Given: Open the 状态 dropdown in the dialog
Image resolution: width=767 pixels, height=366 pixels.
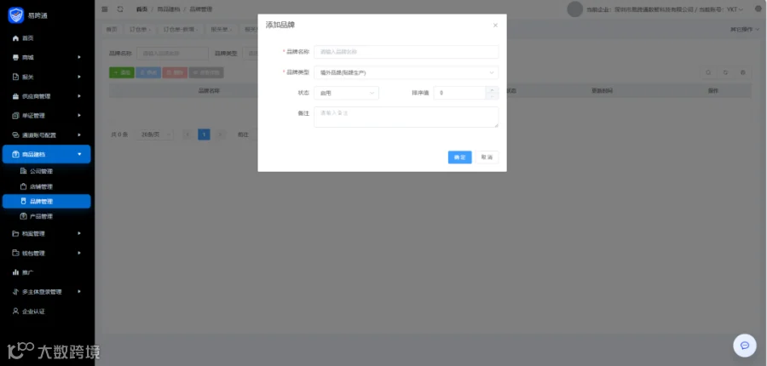Looking at the screenshot, I should 346,93.
